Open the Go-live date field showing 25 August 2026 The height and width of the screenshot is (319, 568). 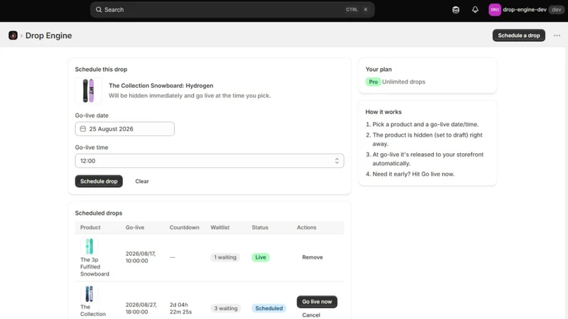(125, 129)
